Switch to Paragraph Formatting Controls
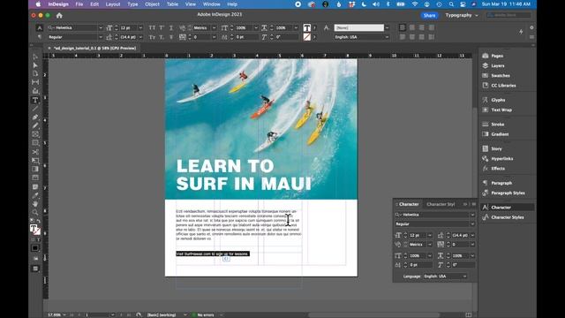Image resolution: width=565 pixels, height=318 pixels. [x=40, y=37]
